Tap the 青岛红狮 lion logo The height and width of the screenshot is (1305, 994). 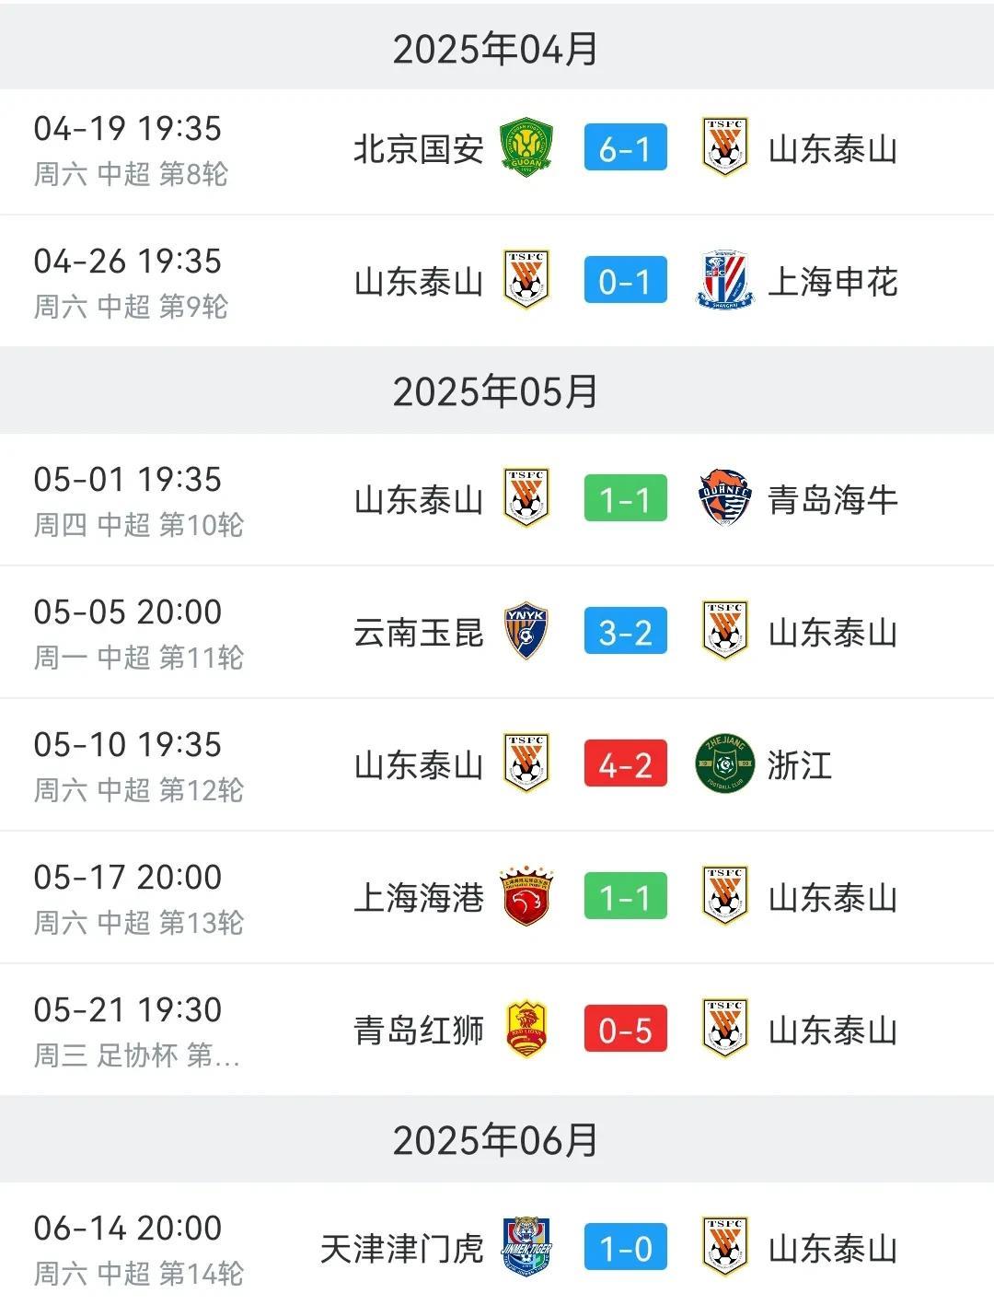(x=526, y=1030)
